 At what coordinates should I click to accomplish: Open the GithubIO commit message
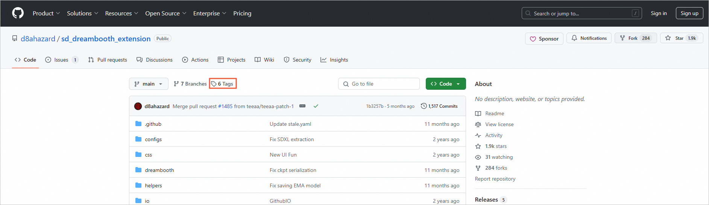click(280, 201)
